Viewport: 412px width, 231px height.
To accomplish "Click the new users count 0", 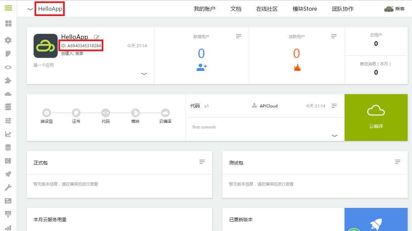I will [x=201, y=54].
